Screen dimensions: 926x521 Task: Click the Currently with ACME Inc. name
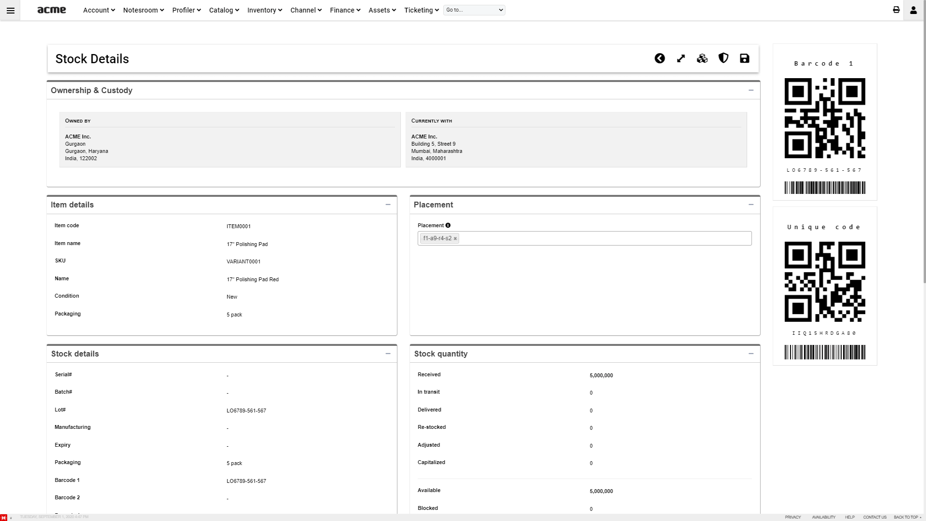(x=424, y=137)
